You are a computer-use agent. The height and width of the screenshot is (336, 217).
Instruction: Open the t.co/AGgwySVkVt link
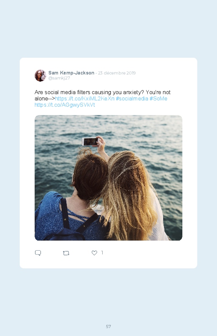[x=65, y=105]
